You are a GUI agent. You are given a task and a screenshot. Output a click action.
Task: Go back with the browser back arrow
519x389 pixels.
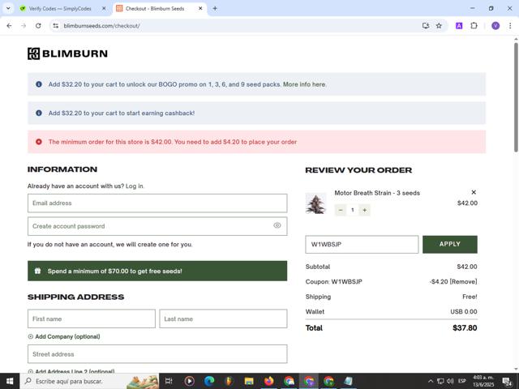click(9, 26)
